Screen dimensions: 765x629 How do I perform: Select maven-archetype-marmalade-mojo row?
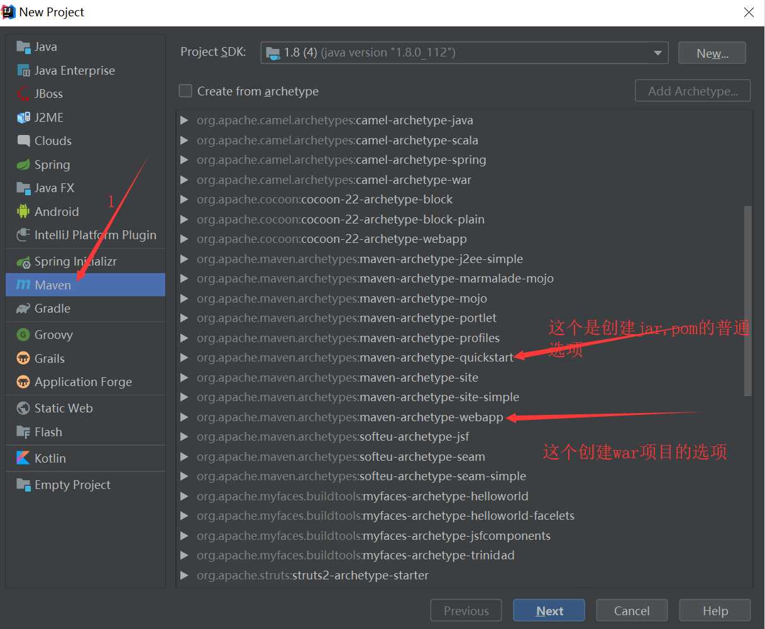point(464,278)
